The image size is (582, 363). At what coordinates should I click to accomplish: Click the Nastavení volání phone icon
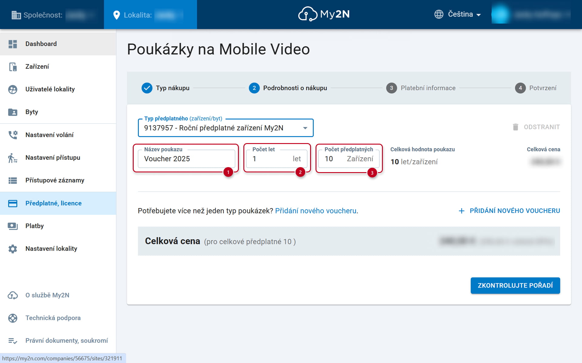point(13,135)
